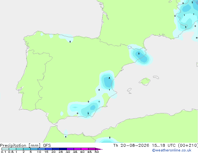Click the legend label '0.1'

pos(3,152)
